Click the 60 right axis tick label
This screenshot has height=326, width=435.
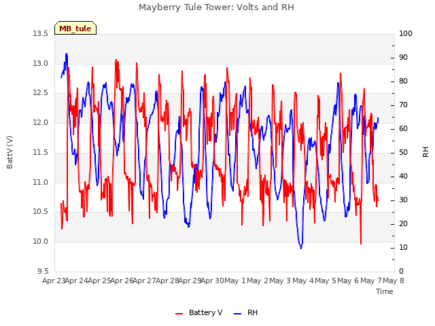(x=403, y=129)
